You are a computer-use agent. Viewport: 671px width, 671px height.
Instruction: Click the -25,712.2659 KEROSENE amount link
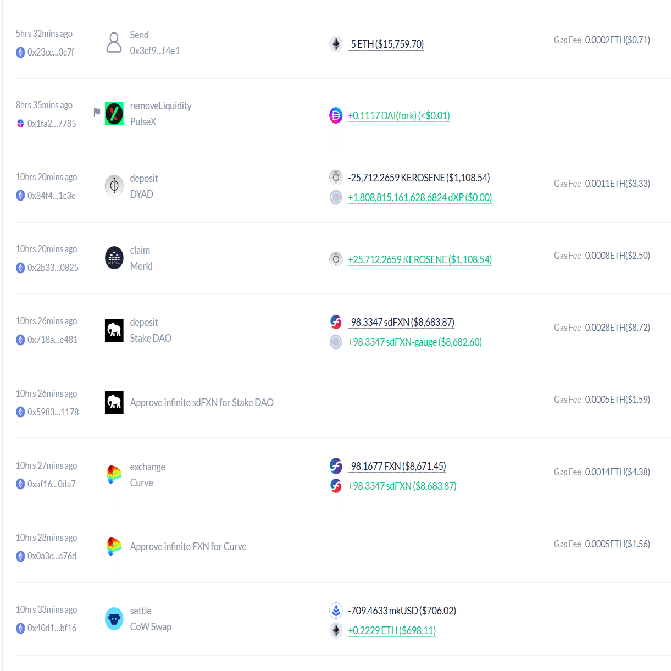[x=419, y=178]
